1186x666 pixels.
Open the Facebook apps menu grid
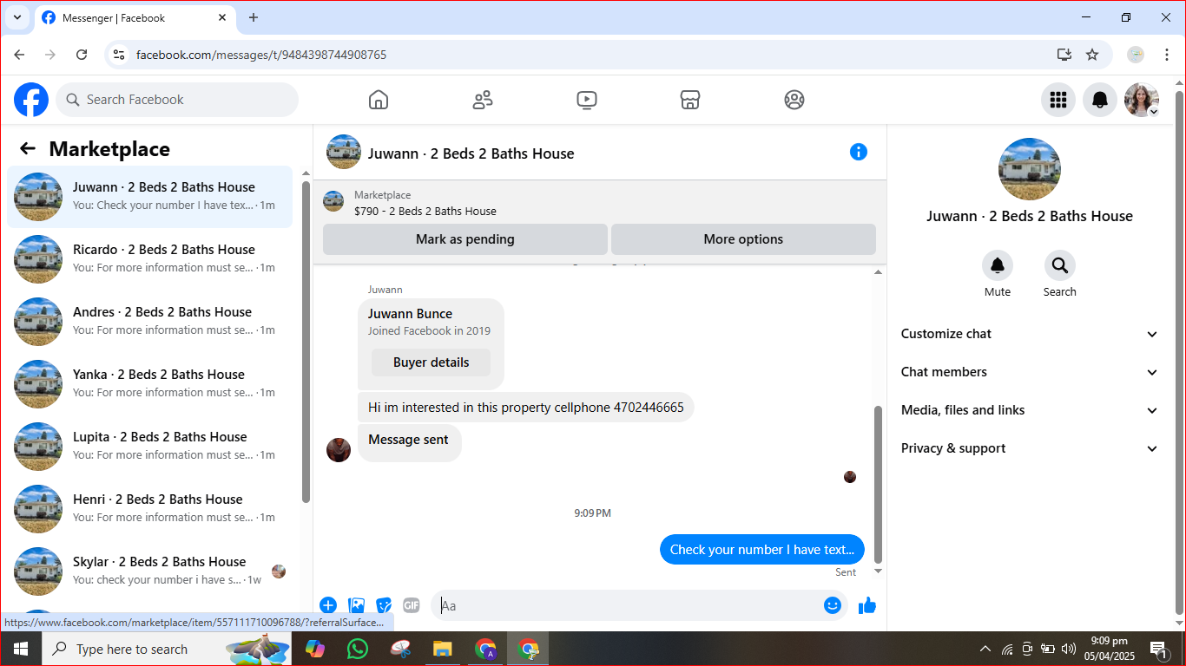point(1058,100)
